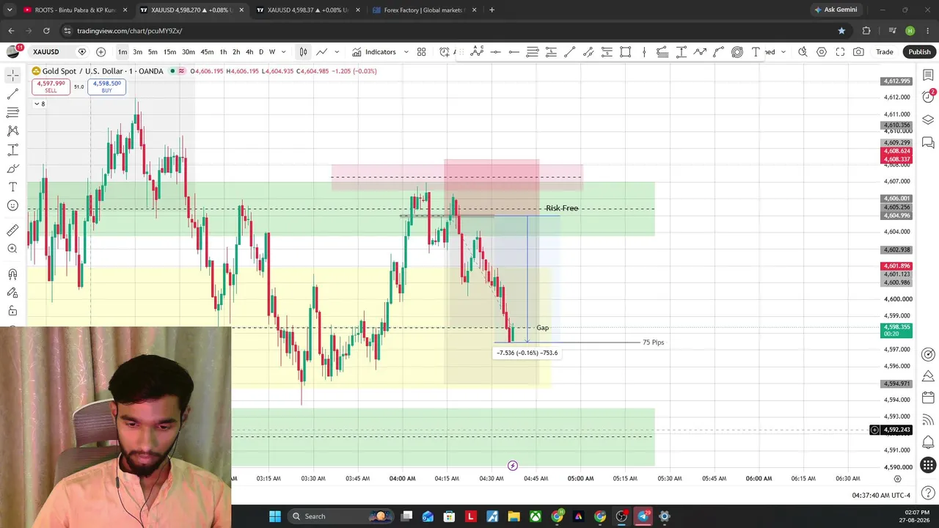Open the object tree layers panel
Screen dimensions: 939x528
pos(928,120)
